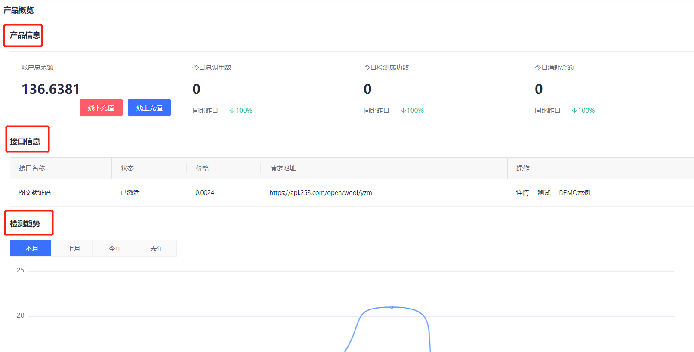
Task: Click the 线下充值 red button
Action: pos(101,108)
